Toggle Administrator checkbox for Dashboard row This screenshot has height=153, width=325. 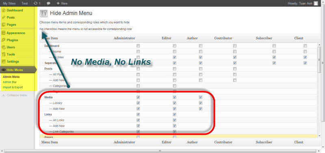point(138,46)
